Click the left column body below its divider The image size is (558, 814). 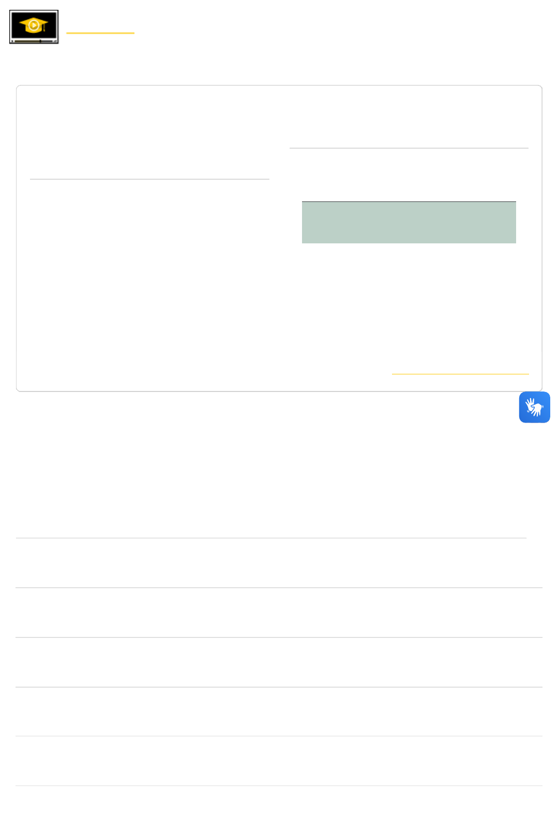point(149,259)
